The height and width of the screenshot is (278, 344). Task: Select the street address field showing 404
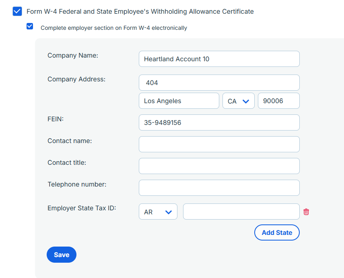219,83
